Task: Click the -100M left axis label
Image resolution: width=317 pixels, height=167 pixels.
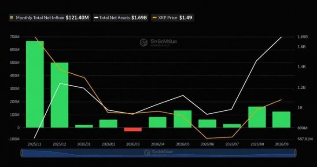Action: coord(14,139)
